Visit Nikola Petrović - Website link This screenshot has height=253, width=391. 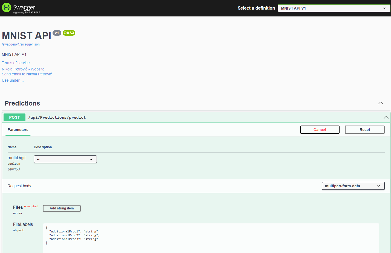point(23,69)
